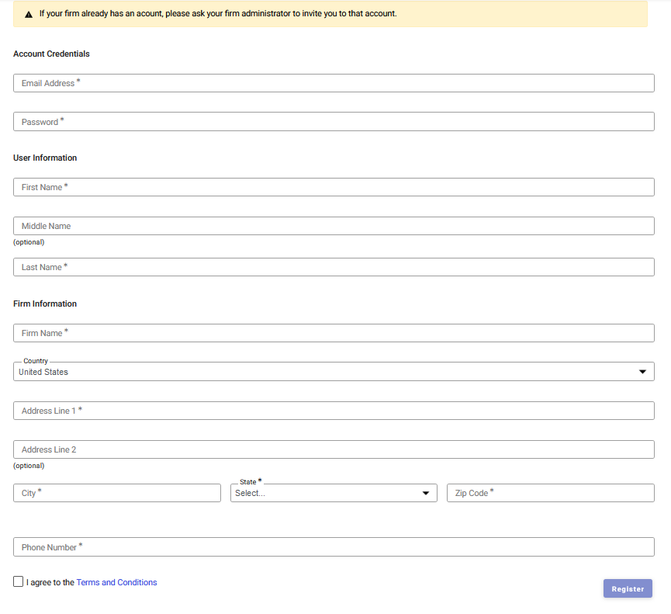Viewport: 671px width, 614px height.
Task: Click the Firm Information heading
Action: [x=45, y=304]
